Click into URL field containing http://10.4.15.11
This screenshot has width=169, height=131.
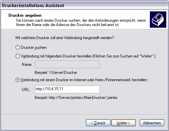pos(67,89)
